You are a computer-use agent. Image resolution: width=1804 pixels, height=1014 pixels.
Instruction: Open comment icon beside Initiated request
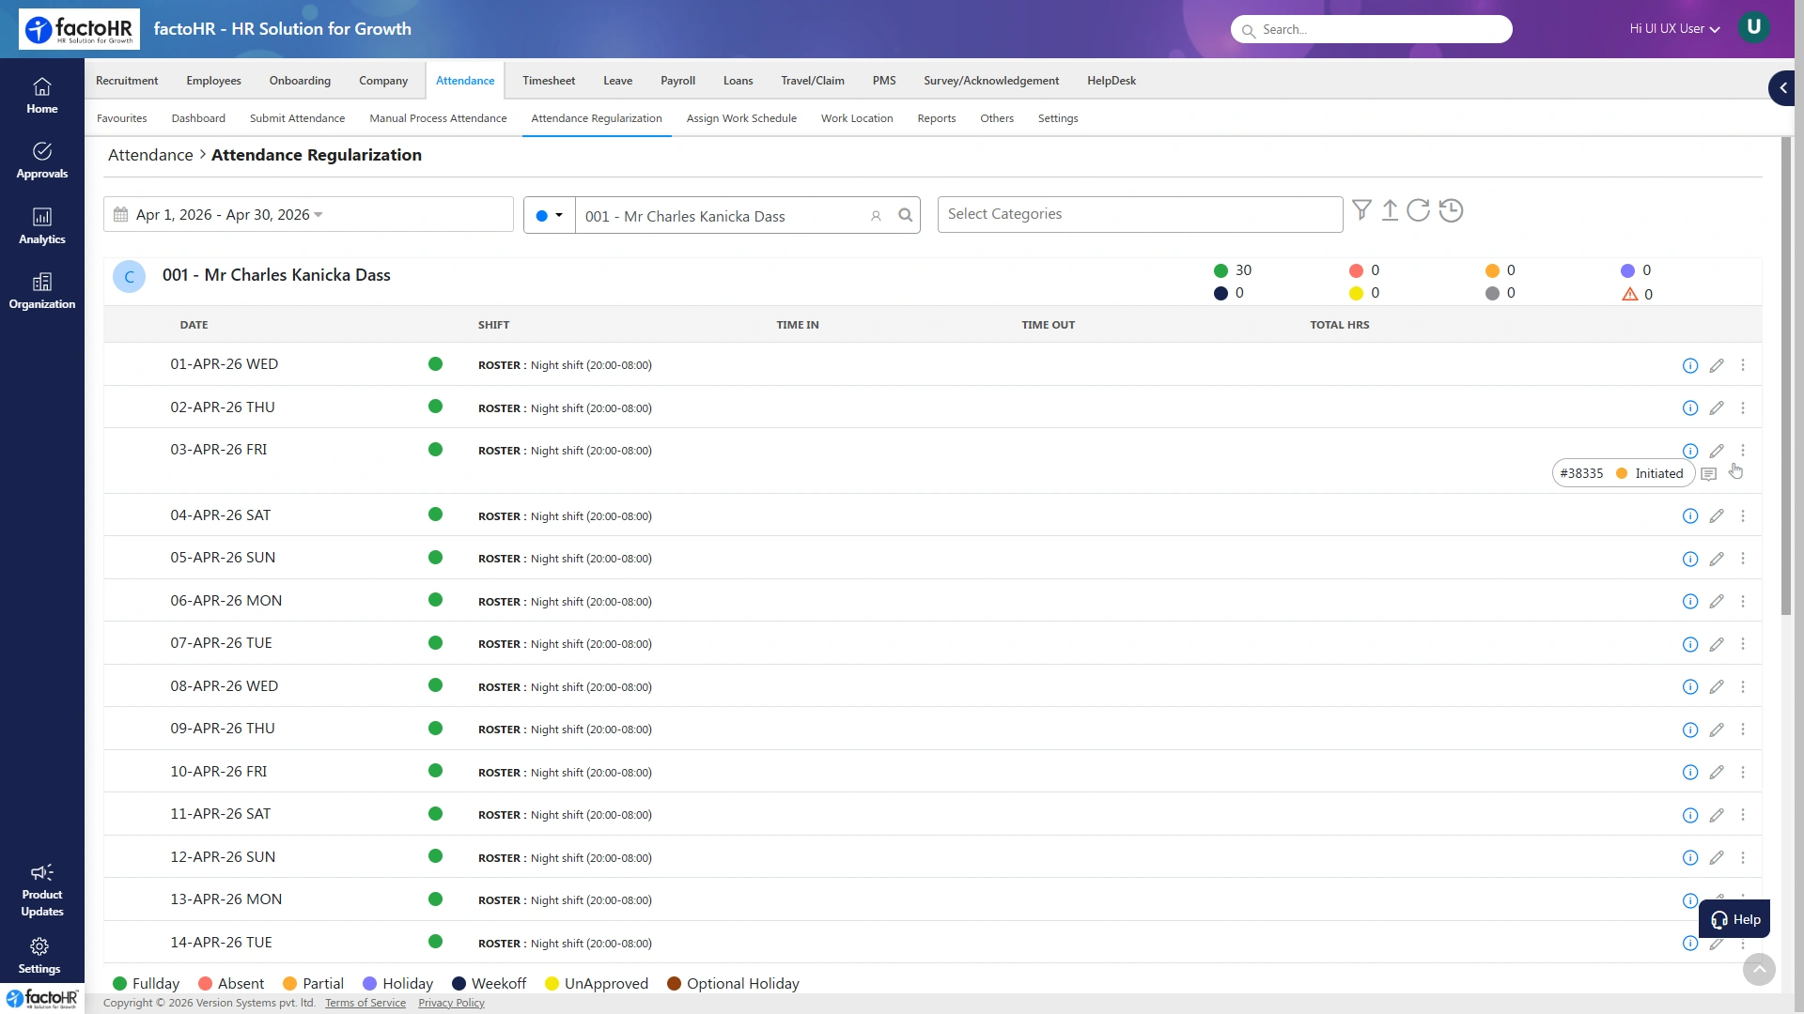tap(1709, 474)
